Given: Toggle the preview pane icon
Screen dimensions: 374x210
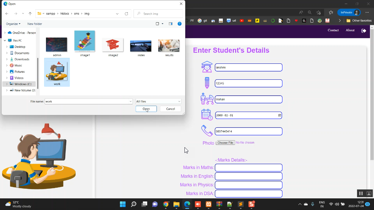Looking at the screenshot, I should tap(171, 24).
